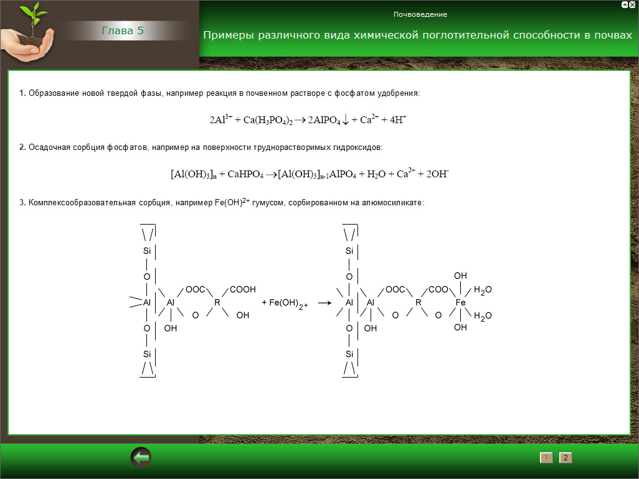Click the green back arrow button

pyautogui.click(x=141, y=458)
